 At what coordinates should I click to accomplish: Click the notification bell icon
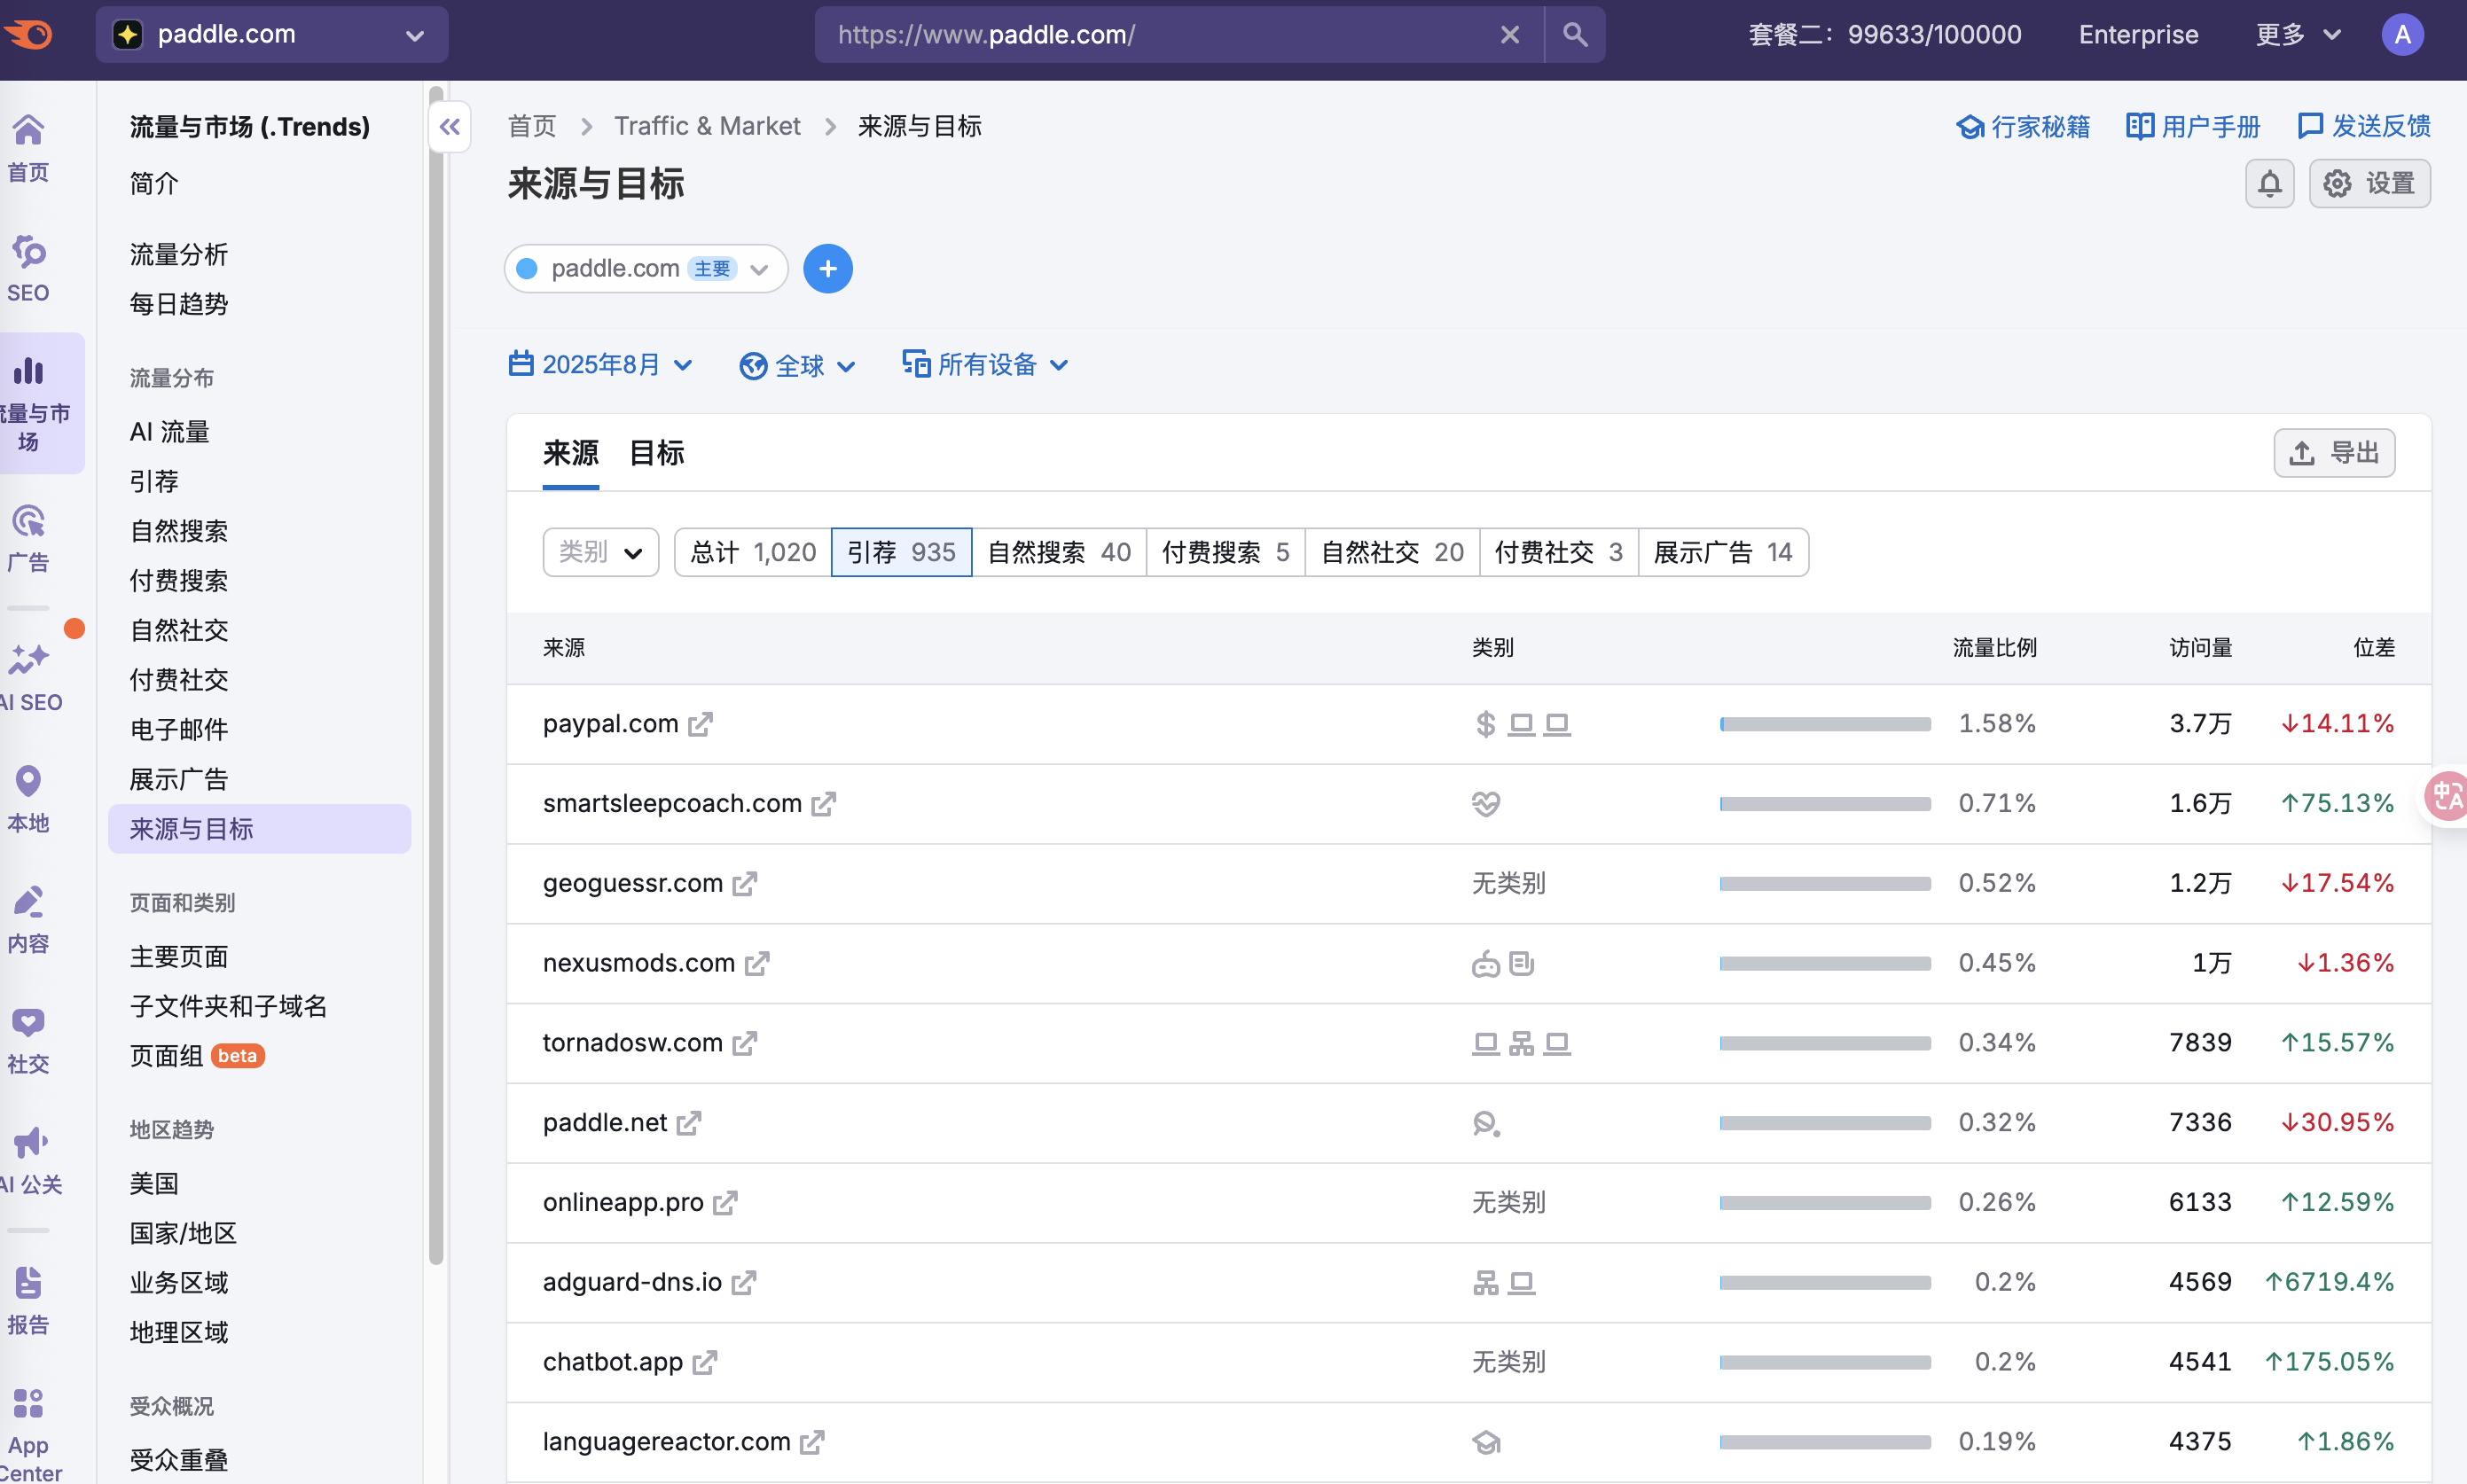(2269, 183)
